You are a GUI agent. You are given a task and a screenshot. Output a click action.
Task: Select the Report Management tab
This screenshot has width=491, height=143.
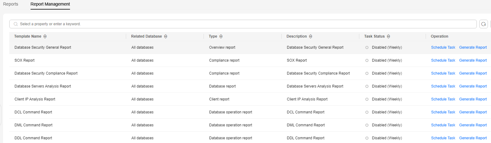point(50,4)
